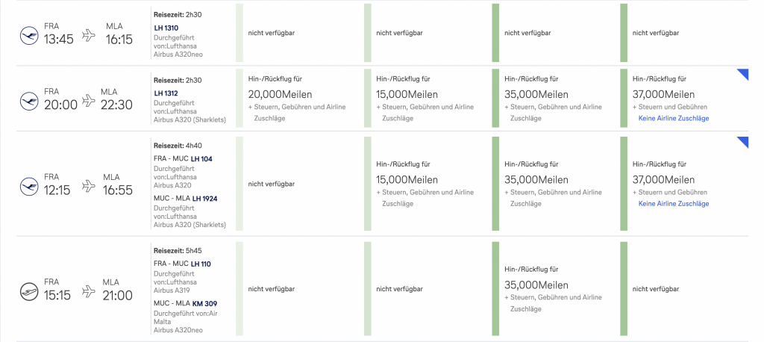
Task: Select the 15,000 Meilen fare on the 12:15 flight
Action: [x=407, y=180]
